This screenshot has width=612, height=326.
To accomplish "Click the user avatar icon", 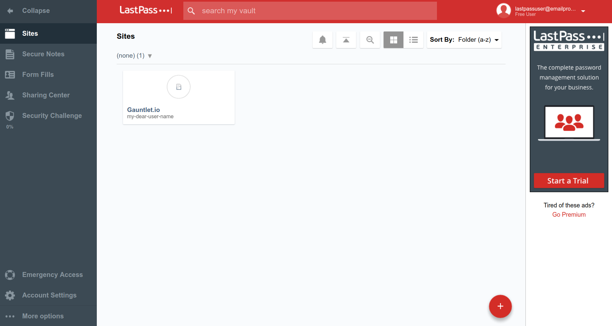I will (504, 11).
